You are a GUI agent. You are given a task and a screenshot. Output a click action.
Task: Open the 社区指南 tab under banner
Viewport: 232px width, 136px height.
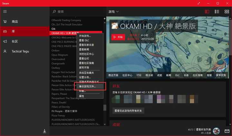click(x=198, y=75)
